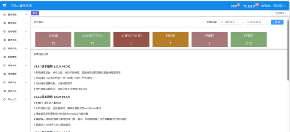Viewport: 290px width, 132px height.
Task: Expand the 平台入口 chevron
Action: coord(26,99)
